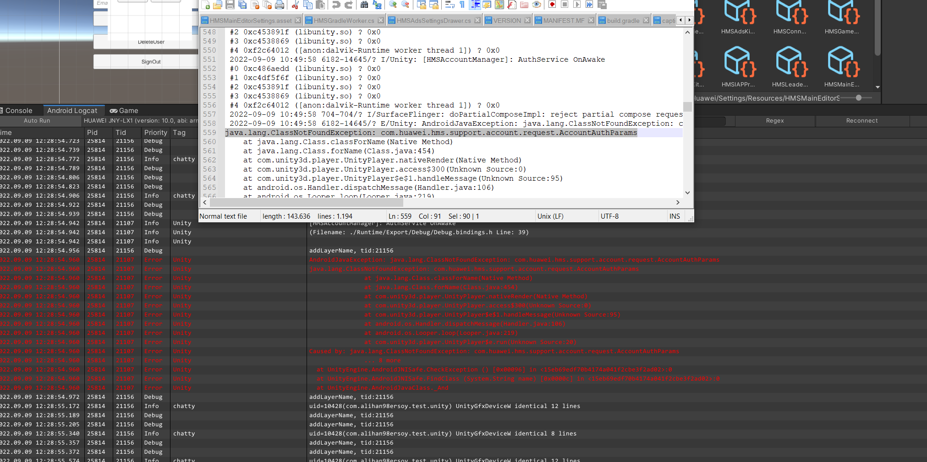
Task: Click the right arrow to scroll tab list
Action: click(x=690, y=20)
